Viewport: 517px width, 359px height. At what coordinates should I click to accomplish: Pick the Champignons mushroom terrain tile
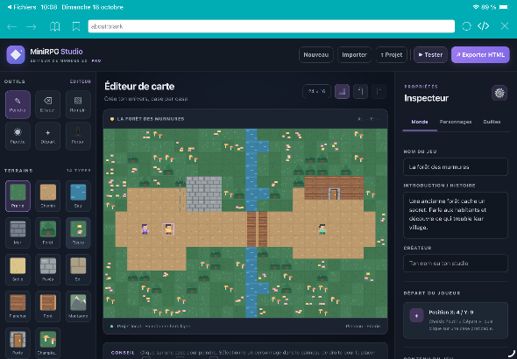[48, 343]
